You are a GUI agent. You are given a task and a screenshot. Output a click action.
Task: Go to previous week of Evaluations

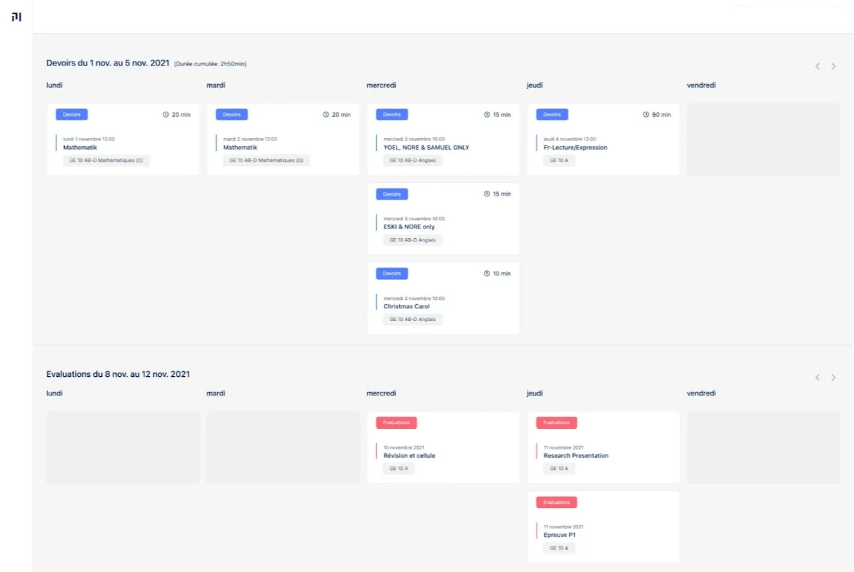(817, 377)
